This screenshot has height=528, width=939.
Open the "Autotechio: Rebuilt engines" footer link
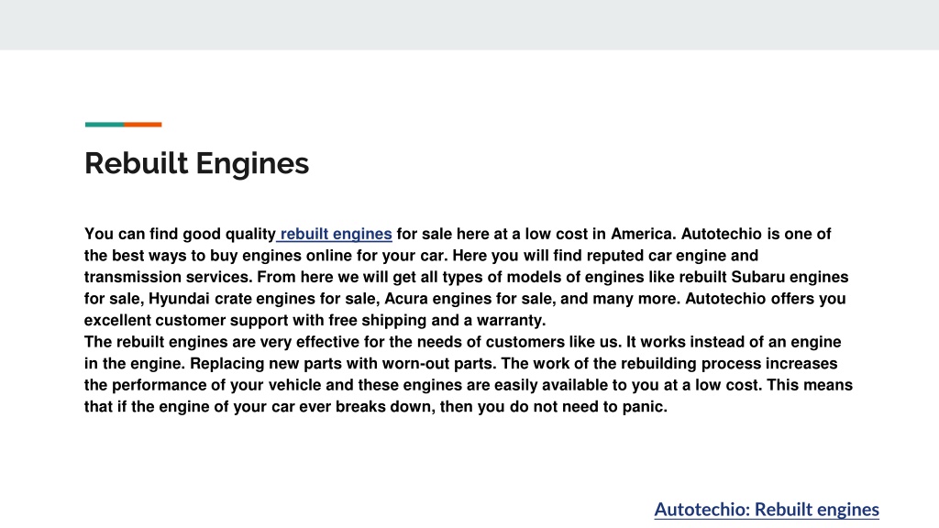[x=767, y=510]
